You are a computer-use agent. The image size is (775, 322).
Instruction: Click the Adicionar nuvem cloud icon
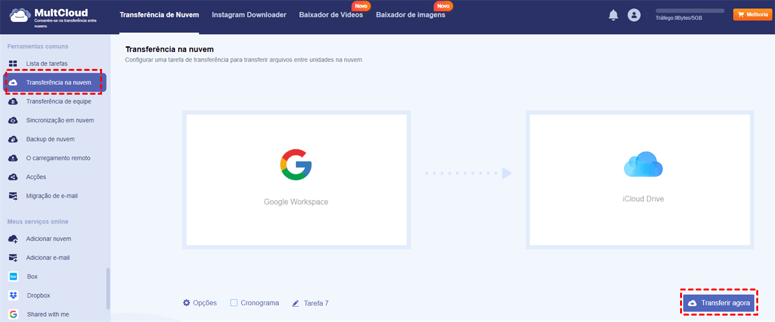13,239
